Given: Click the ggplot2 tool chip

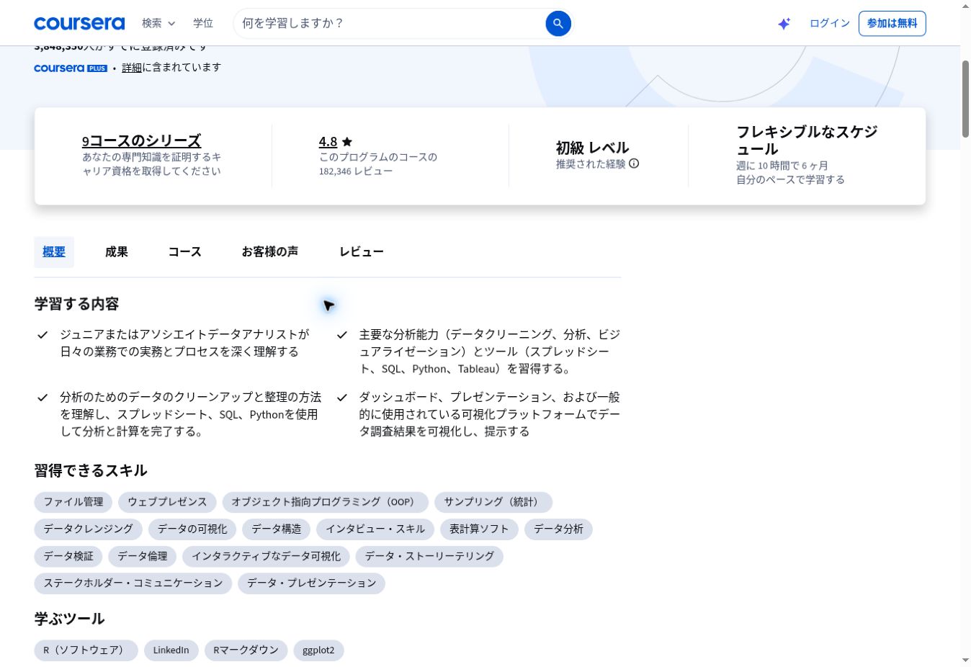Looking at the screenshot, I should [318, 650].
